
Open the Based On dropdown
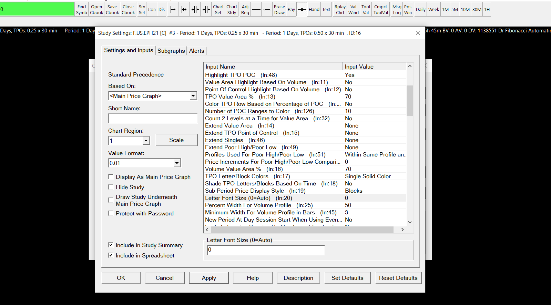[193, 96]
